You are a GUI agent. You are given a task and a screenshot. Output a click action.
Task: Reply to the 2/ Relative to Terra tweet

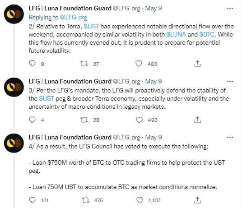pos(32,63)
